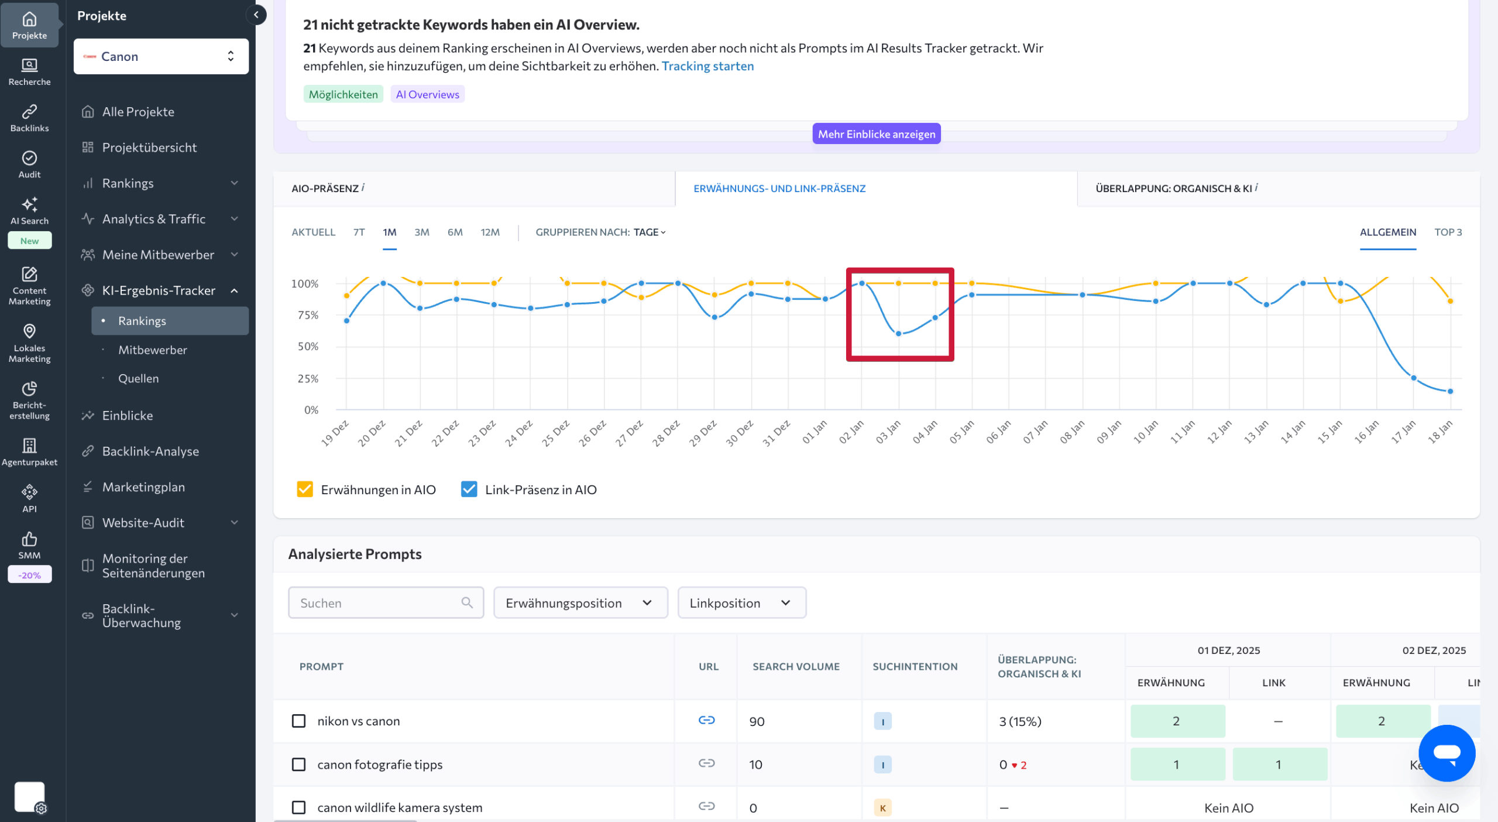Screen dimensions: 1498x822
Task: Collapse the Projekte sidebar panel
Action: pos(256,15)
